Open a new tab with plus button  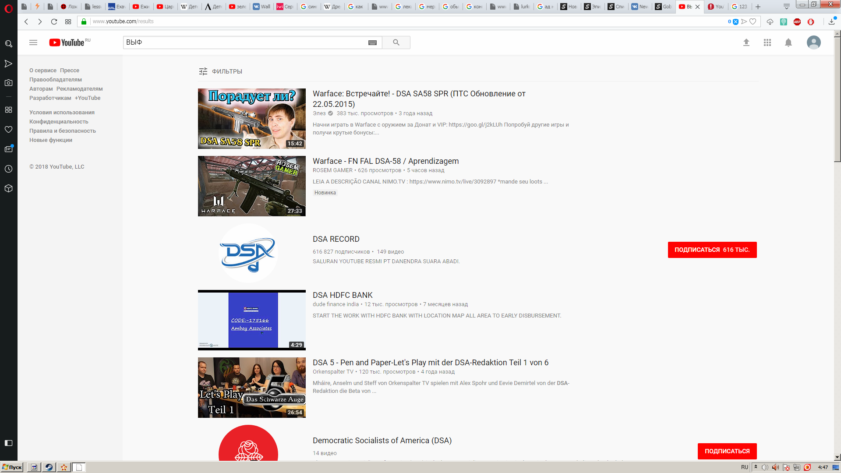point(758,7)
